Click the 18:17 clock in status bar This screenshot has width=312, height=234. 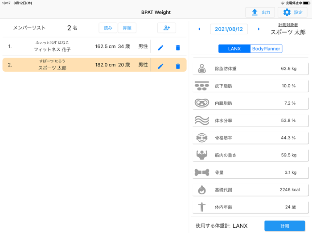coord(6,3)
